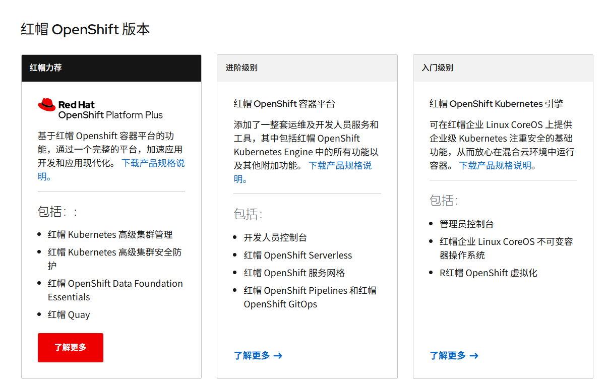This screenshot has height=384, width=608.
Task: Click the Red Hat OpenShift Platform Plus logo
Action: point(100,109)
